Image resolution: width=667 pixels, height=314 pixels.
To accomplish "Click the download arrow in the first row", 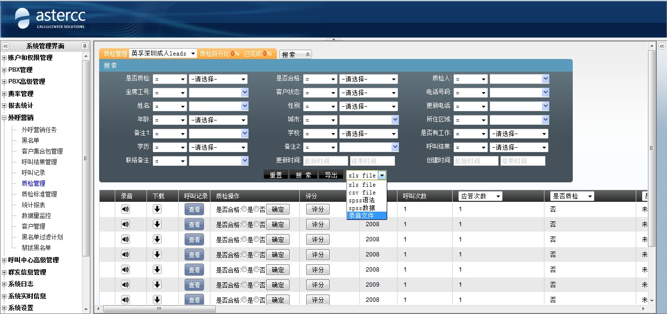I will pos(157,209).
